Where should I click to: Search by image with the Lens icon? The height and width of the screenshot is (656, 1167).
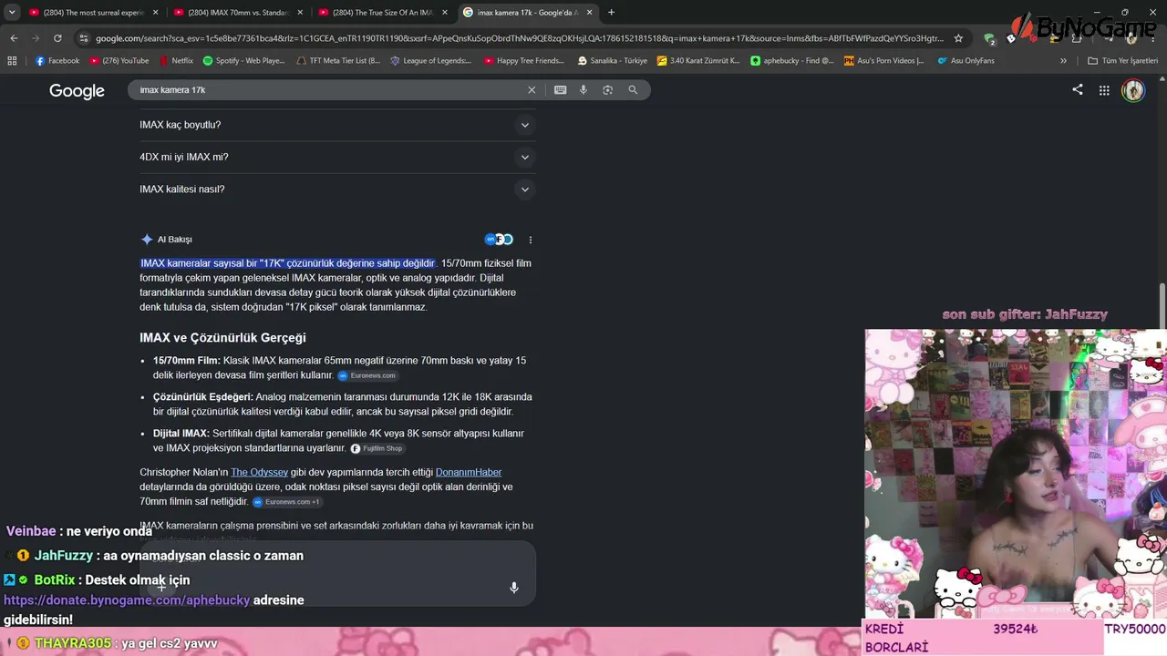click(x=607, y=90)
